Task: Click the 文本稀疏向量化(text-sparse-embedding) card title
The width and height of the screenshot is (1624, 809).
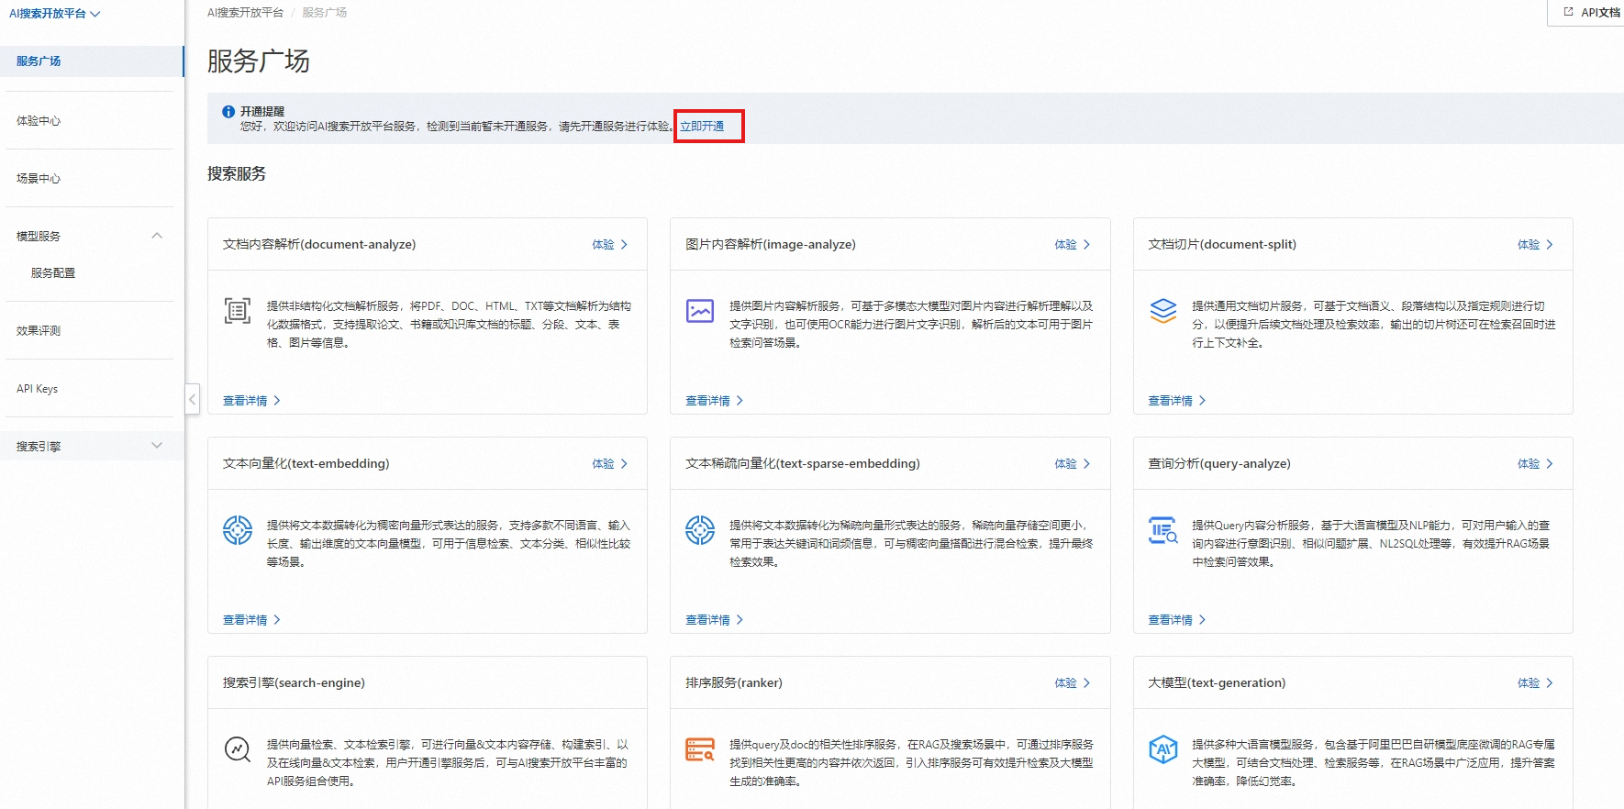Action: [803, 464]
